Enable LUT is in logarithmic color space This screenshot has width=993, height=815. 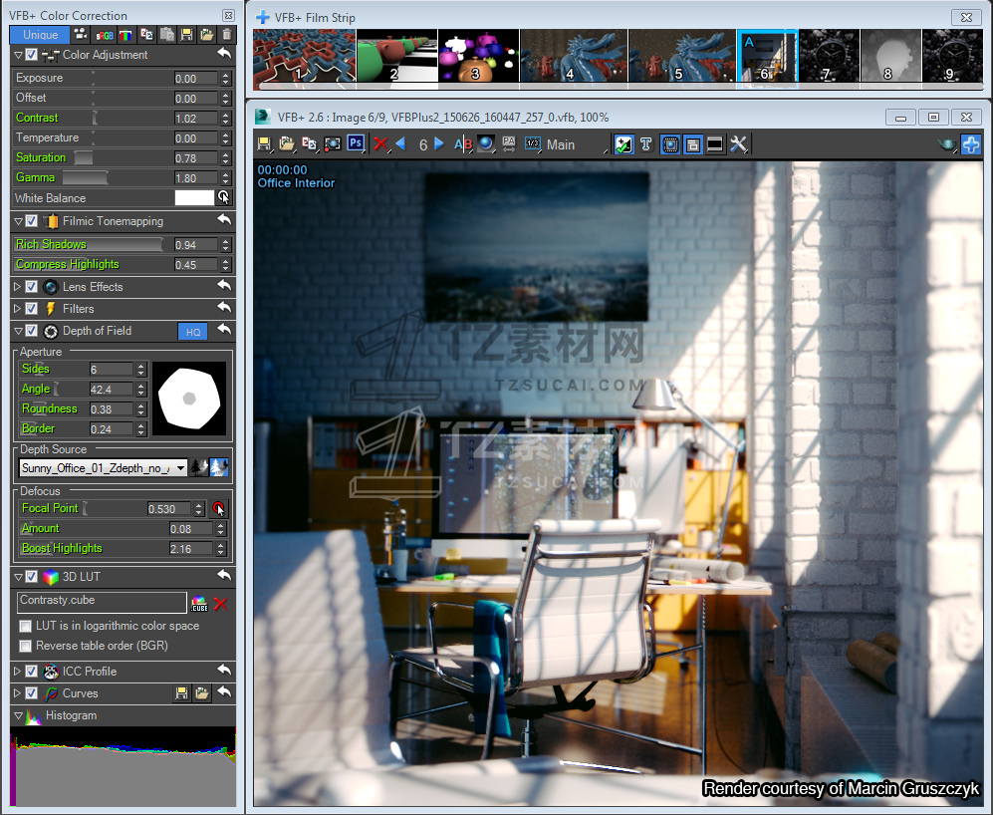pyautogui.click(x=25, y=626)
